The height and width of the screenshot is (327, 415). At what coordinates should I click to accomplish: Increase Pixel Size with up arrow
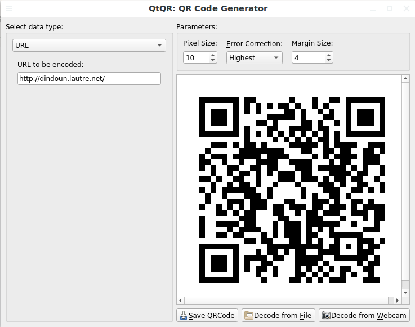[x=213, y=55]
